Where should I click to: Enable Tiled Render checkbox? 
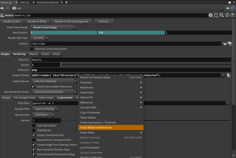pyautogui.click(x=34, y=130)
